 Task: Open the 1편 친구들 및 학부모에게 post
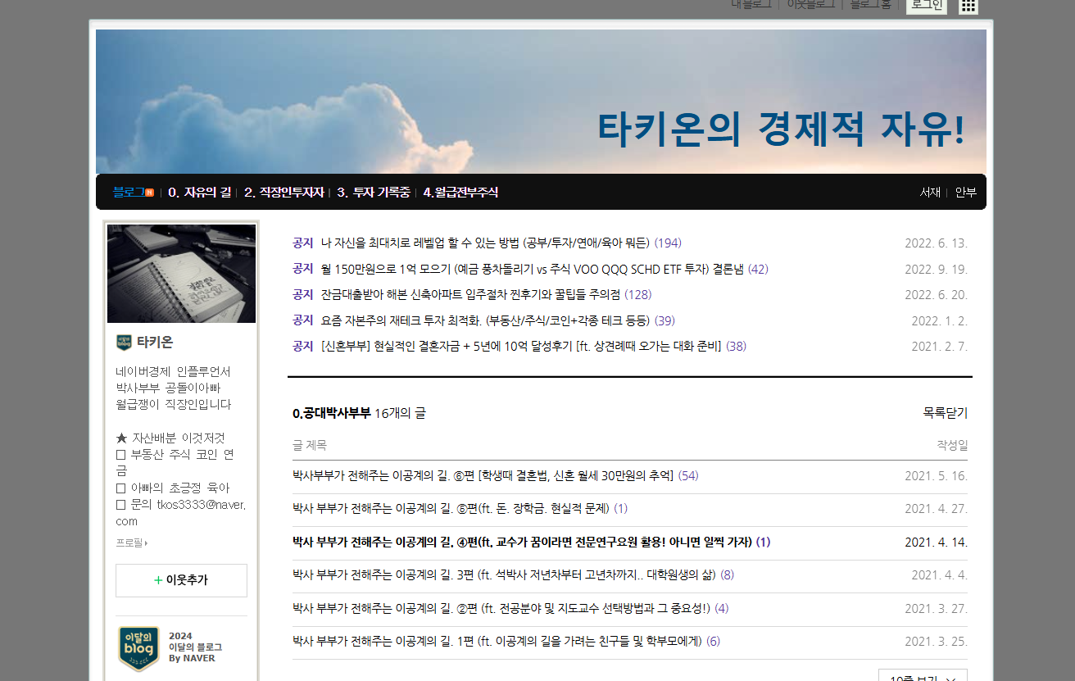tap(497, 641)
